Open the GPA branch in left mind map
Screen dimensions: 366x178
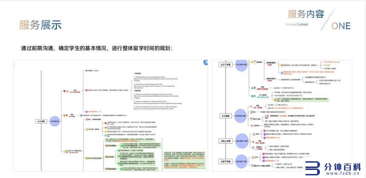click(75, 91)
